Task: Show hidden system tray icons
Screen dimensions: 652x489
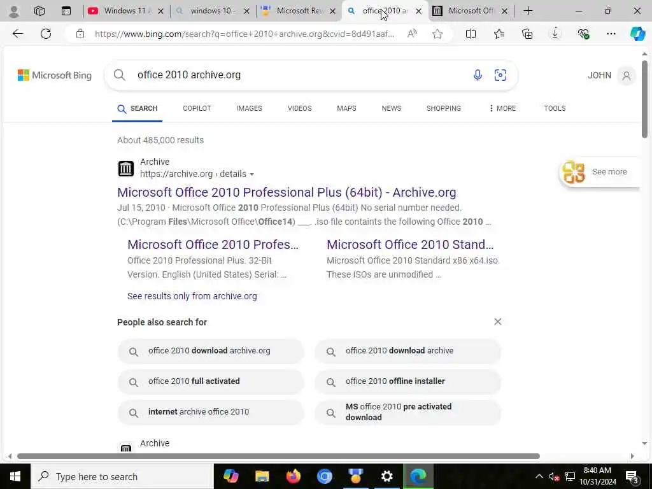Action: 539,476
